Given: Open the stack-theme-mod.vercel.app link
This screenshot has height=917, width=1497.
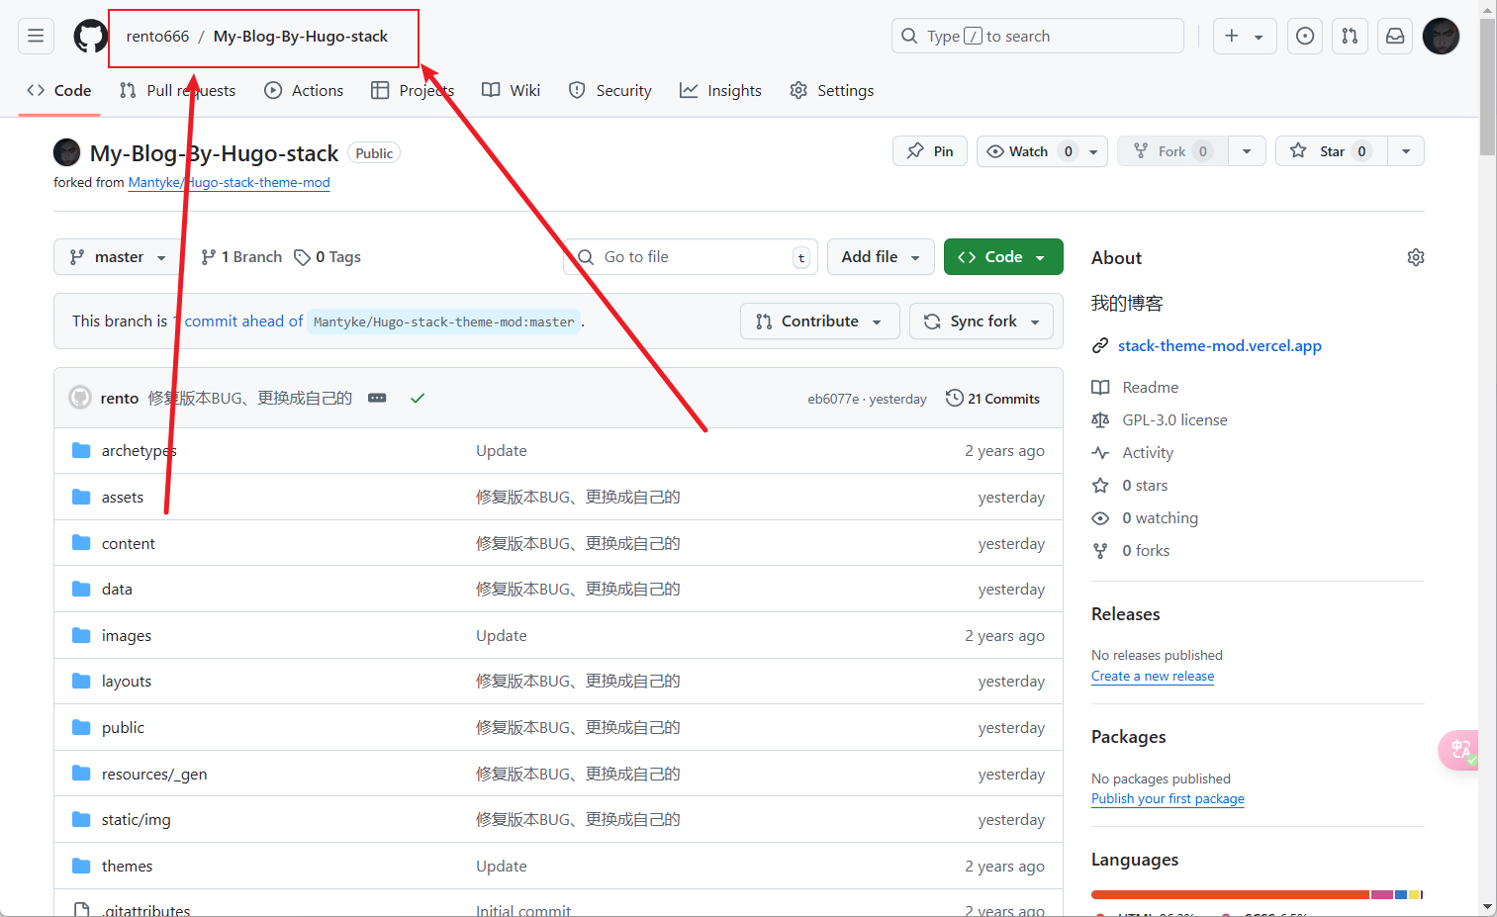Looking at the screenshot, I should tap(1219, 346).
